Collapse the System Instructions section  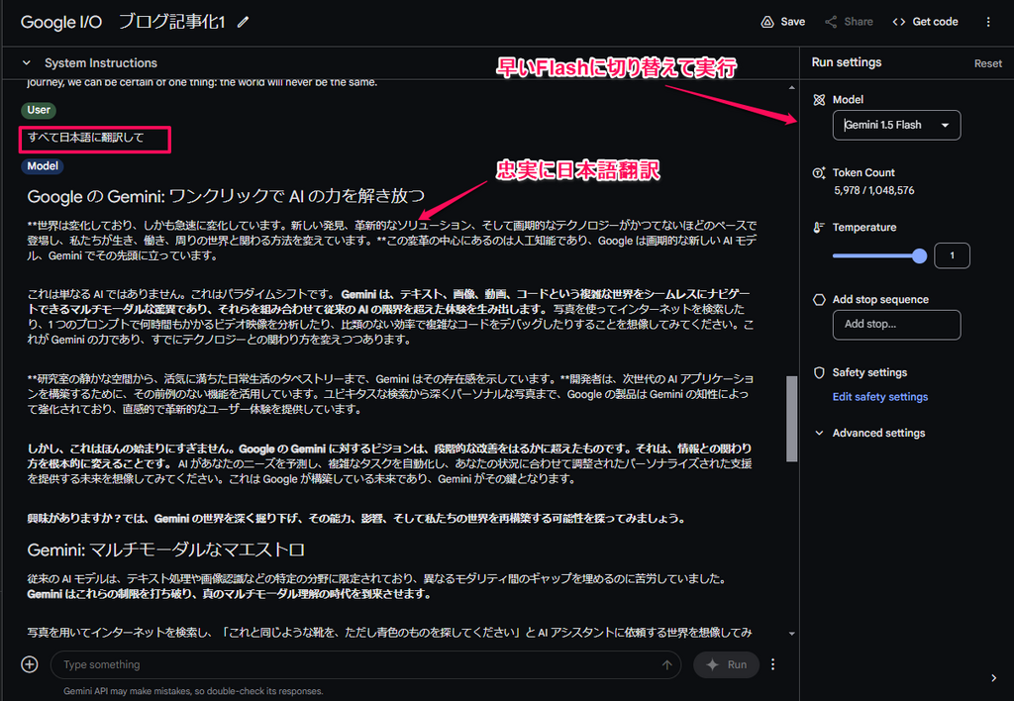(27, 62)
